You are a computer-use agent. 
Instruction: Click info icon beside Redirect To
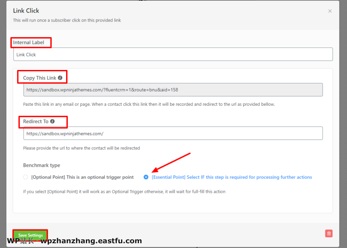(52, 121)
